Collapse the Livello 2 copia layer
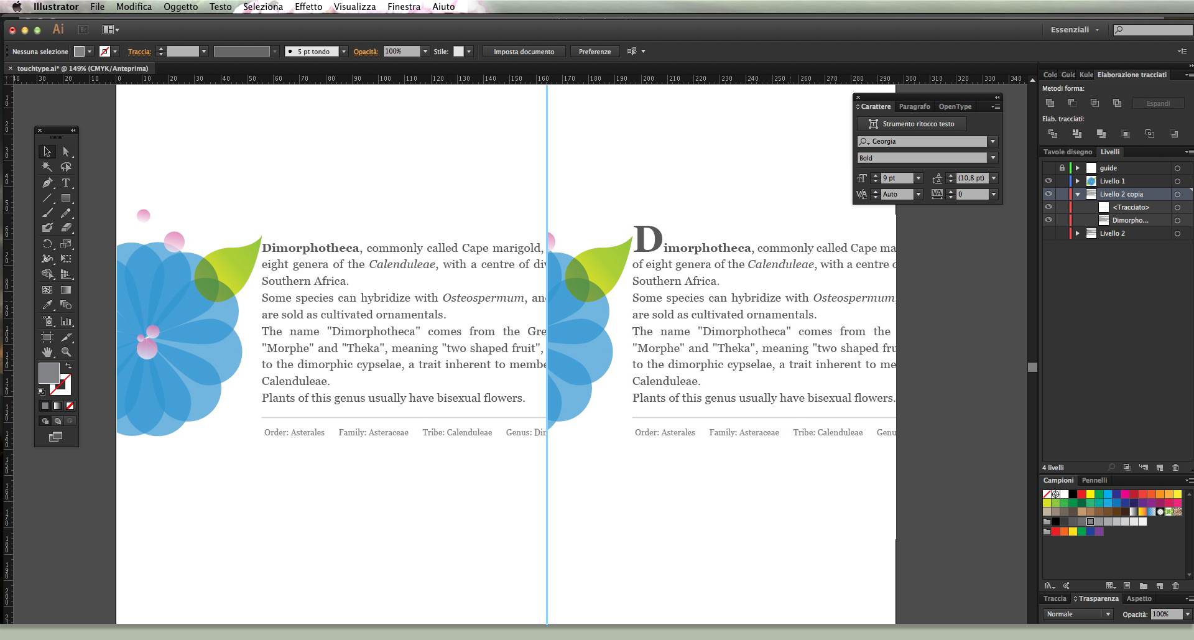The width and height of the screenshot is (1194, 640). pyautogui.click(x=1078, y=194)
